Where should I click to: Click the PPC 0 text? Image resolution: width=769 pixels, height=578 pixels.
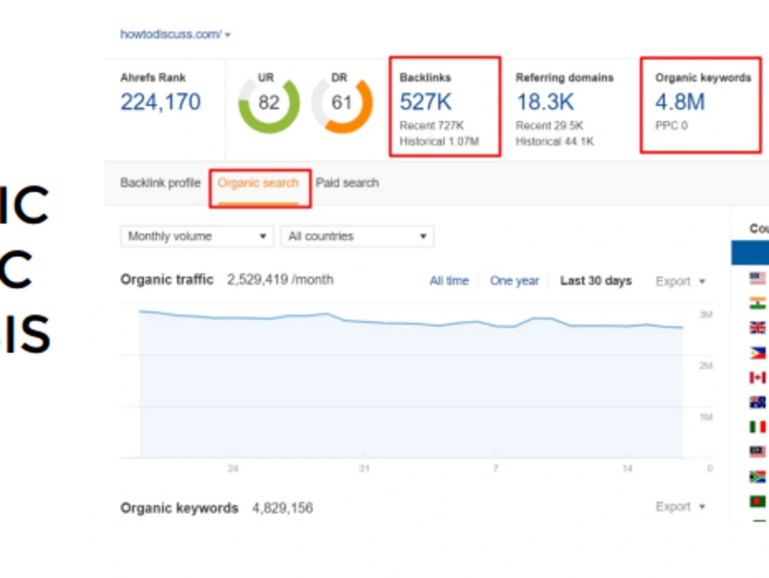coord(671,125)
